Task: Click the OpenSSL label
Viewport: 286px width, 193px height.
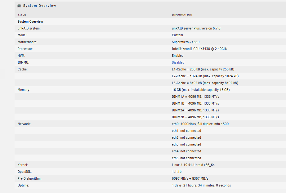Action: click(x=25, y=172)
